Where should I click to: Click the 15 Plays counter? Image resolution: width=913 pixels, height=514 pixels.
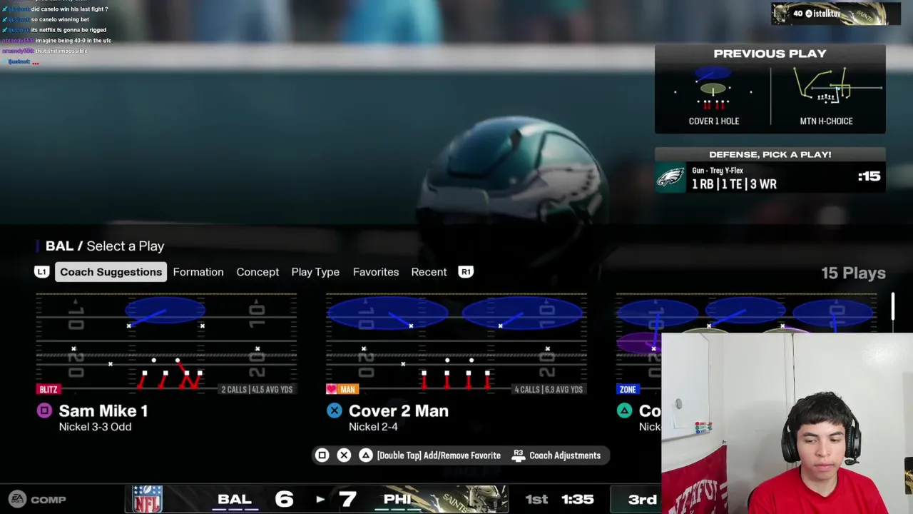click(853, 273)
